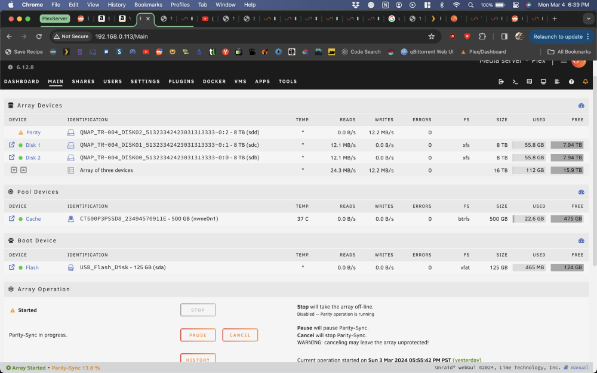The height and width of the screenshot is (373, 597).
Task: Cancel the Parity-Sync operation
Action: [240, 335]
